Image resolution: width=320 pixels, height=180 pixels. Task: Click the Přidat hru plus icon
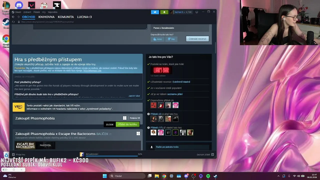[x=13, y=154]
